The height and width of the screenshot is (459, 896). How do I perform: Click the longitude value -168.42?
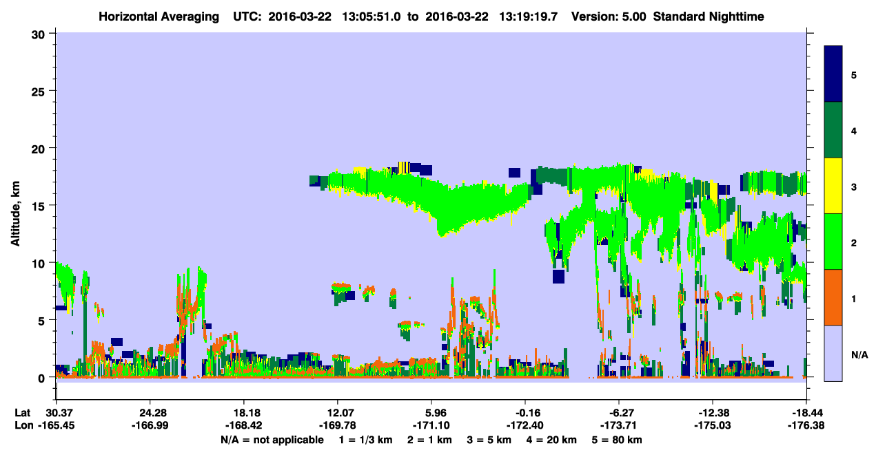(x=244, y=425)
